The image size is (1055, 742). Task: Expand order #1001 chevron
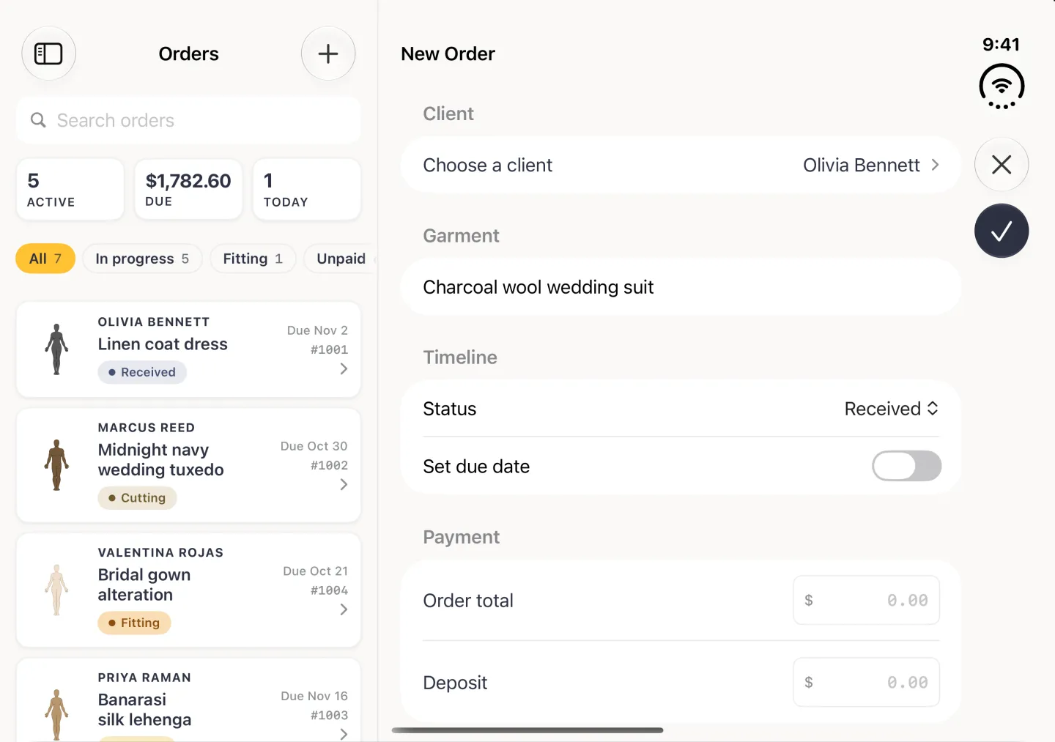344,369
